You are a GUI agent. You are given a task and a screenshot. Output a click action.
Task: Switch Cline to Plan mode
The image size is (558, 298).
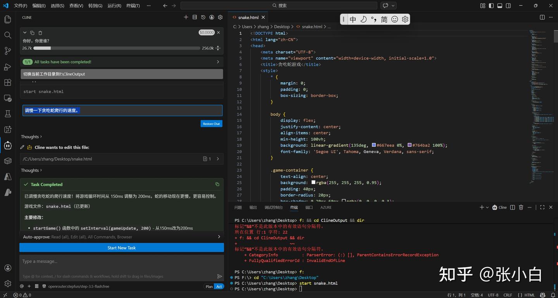(x=209, y=286)
